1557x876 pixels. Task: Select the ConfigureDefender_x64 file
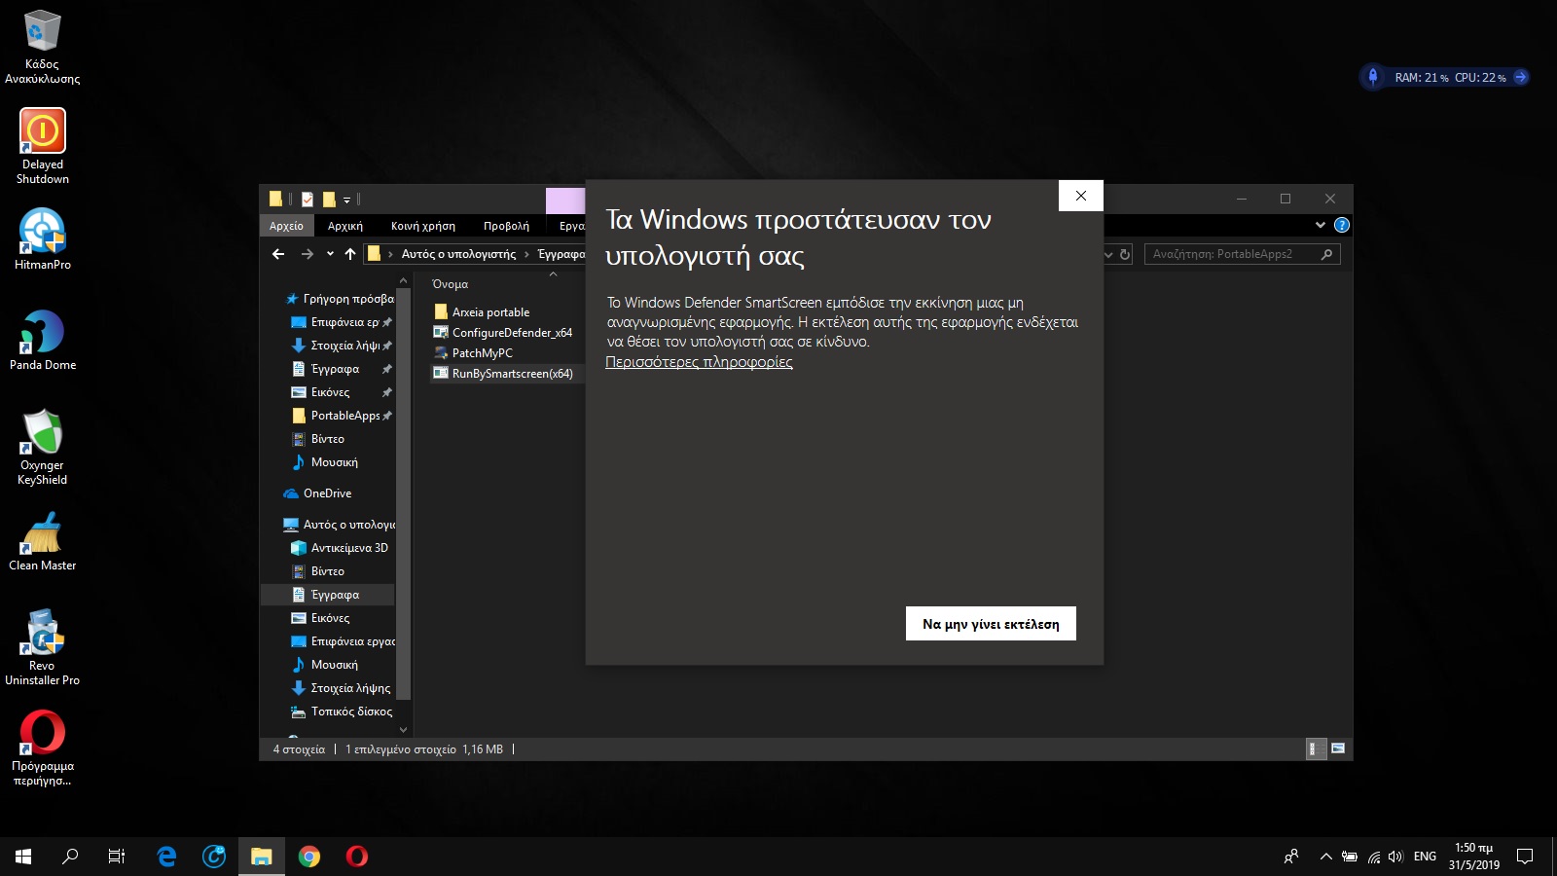pos(502,333)
